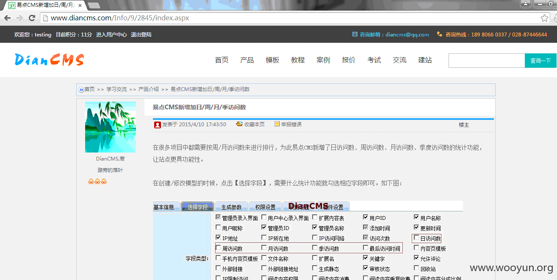Viewport: 557px width, 280px height.
Task: Select the 易点CMS新增加日/周/月 browser tab
Action: [x=46, y=5]
